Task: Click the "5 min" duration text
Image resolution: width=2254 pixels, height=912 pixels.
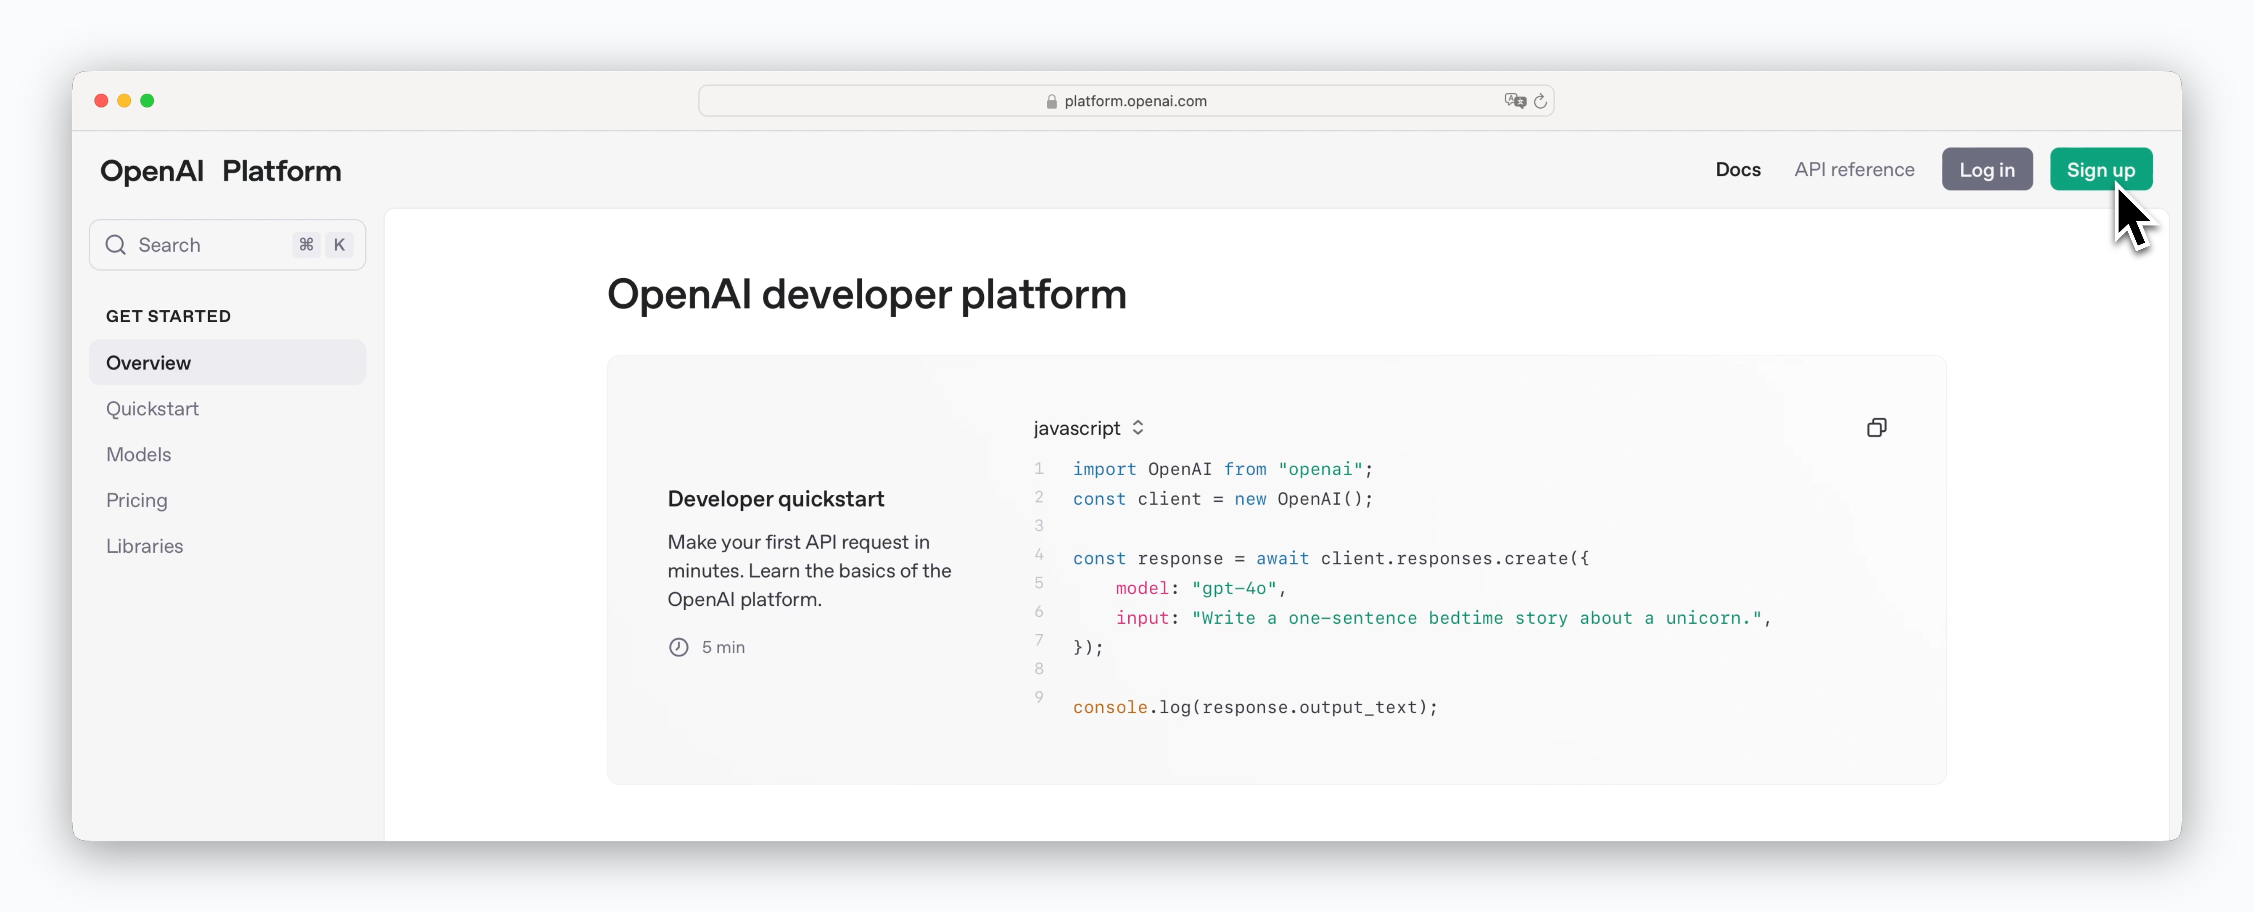Action: coord(723,648)
